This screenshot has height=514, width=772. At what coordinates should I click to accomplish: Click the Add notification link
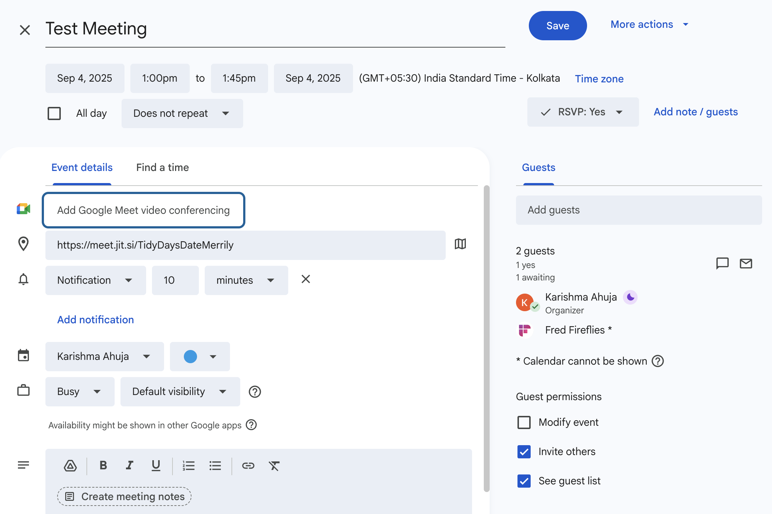click(95, 320)
